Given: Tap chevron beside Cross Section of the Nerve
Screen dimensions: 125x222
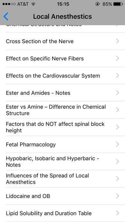Looking at the screenshot, I should pyautogui.click(x=117, y=41).
